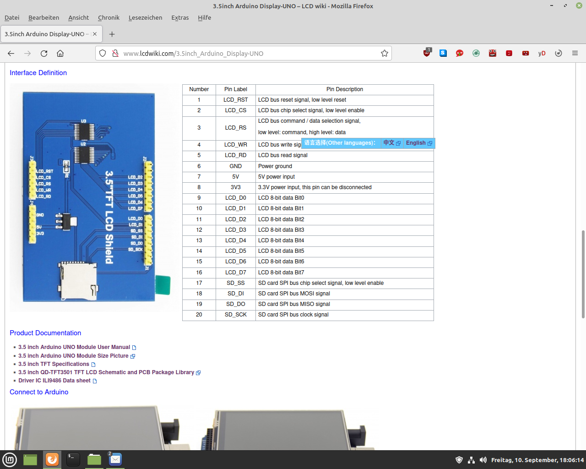
Task: Open the red smiling face extension
Action: click(493, 53)
